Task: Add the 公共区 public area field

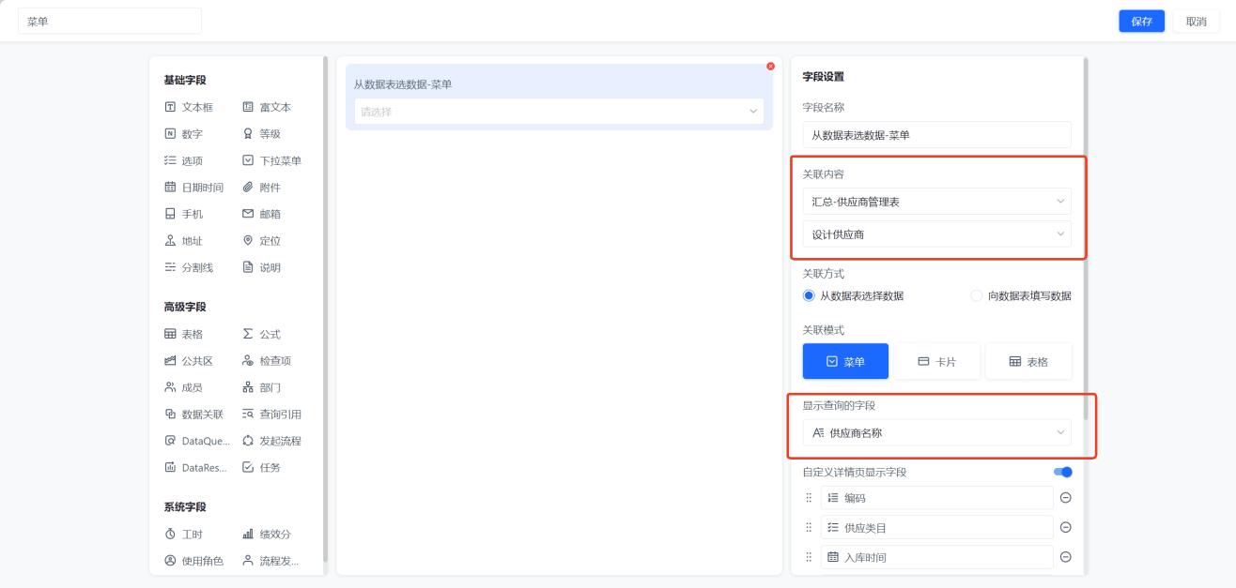Action: coord(189,361)
